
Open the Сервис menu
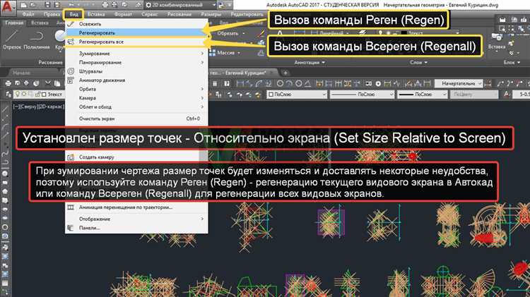(x=149, y=15)
